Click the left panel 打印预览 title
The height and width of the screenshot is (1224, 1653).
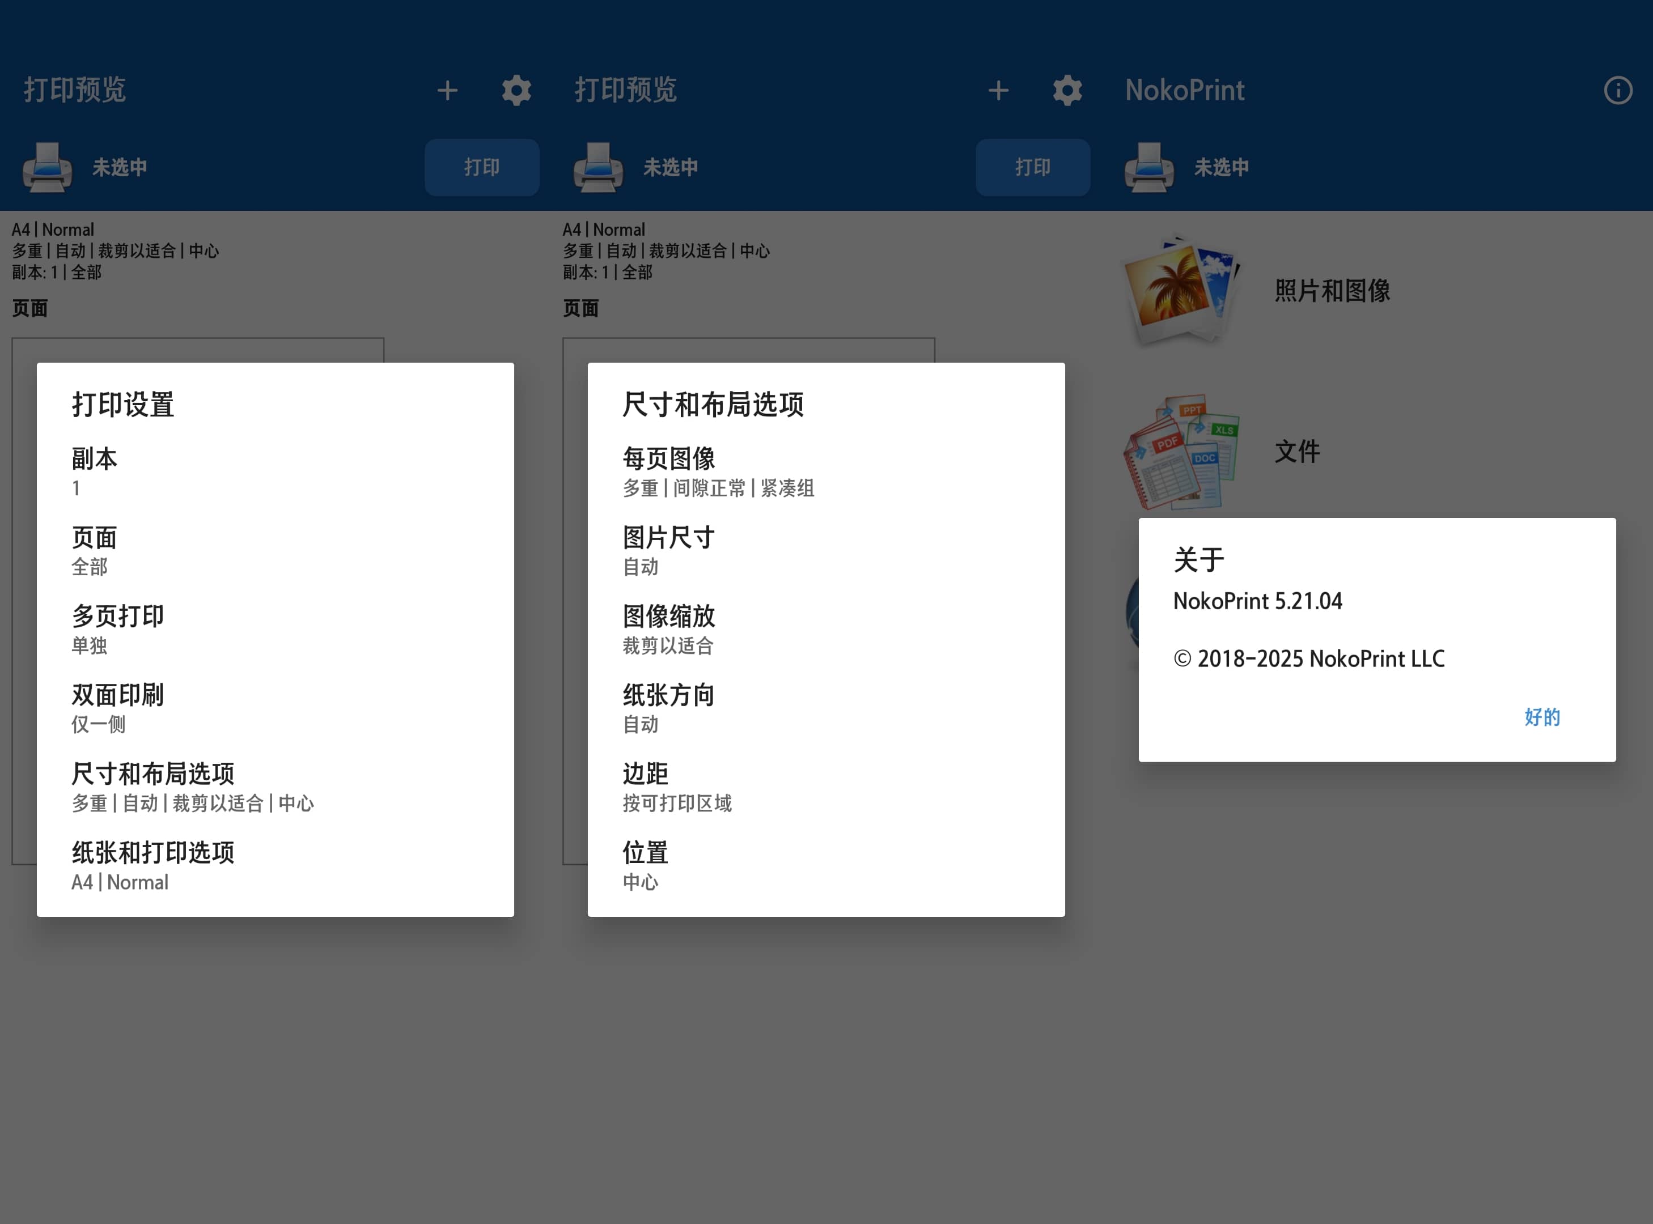click(x=75, y=90)
